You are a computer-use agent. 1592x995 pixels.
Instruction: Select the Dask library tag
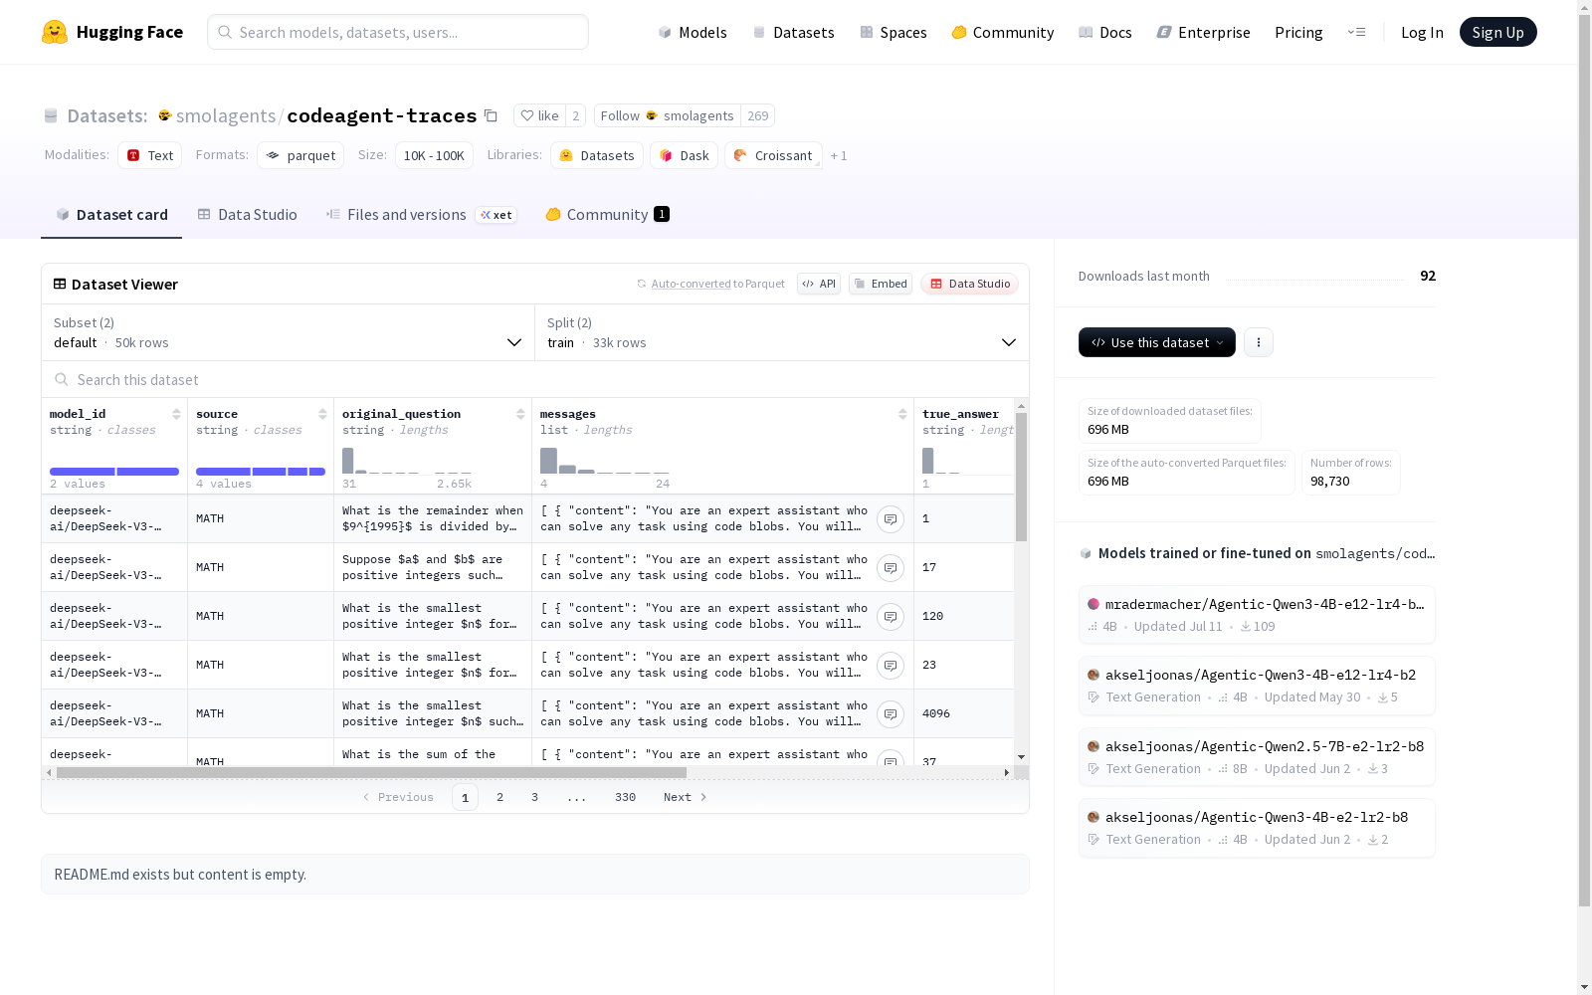click(x=685, y=155)
